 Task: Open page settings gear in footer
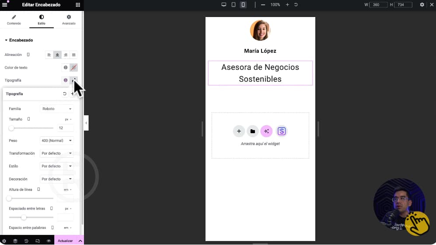pyautogui.click(x=4, y=241)
